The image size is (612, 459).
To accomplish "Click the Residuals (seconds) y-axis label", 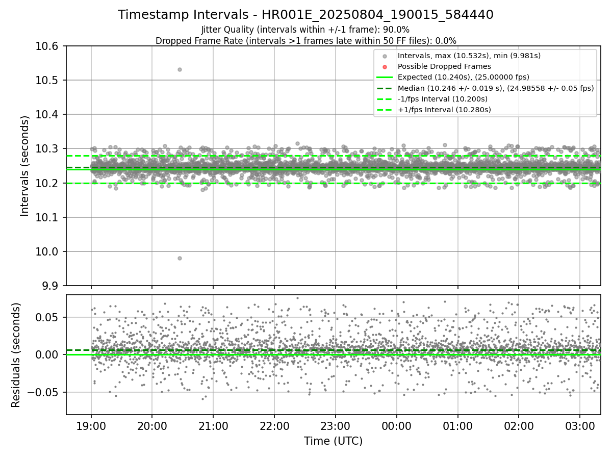I will pyautogui.click(x=16, y=355).
